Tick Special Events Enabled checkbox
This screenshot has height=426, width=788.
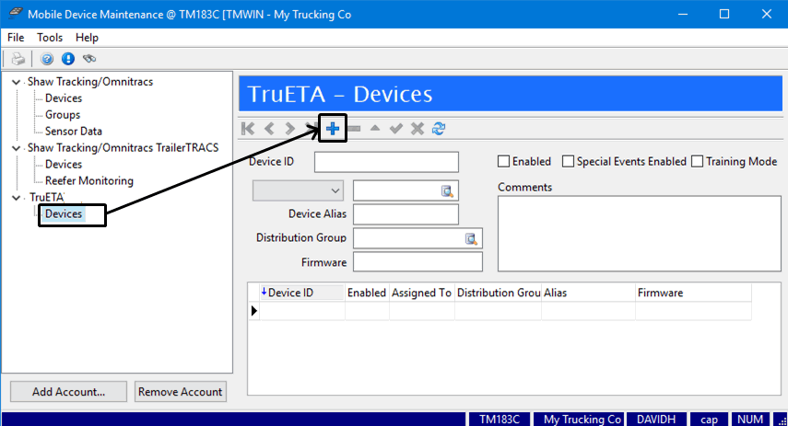click(568, 162)
